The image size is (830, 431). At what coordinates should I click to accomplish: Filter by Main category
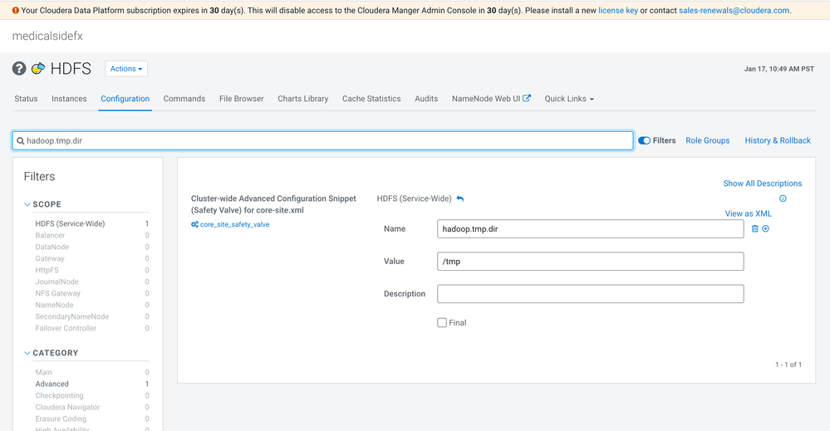tap(43, 372)
